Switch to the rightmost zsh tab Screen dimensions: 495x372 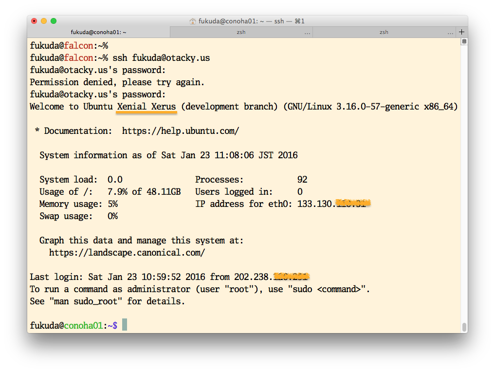pyautogui.click(x=384, y=32)
